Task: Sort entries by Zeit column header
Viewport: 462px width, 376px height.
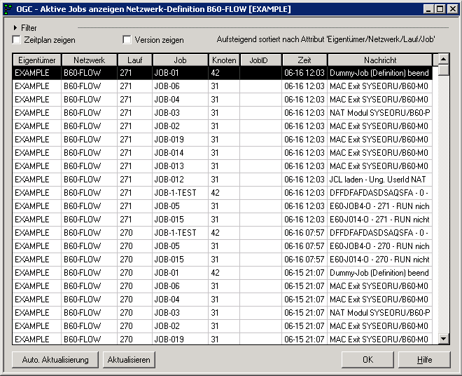Action: click(x=304, y=60)
